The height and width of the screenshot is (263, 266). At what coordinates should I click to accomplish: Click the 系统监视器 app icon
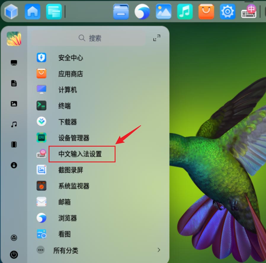coord(41,186)
